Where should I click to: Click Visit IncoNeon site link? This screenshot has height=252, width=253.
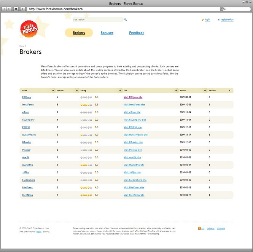pyautogui.click(x=134, y=195)
